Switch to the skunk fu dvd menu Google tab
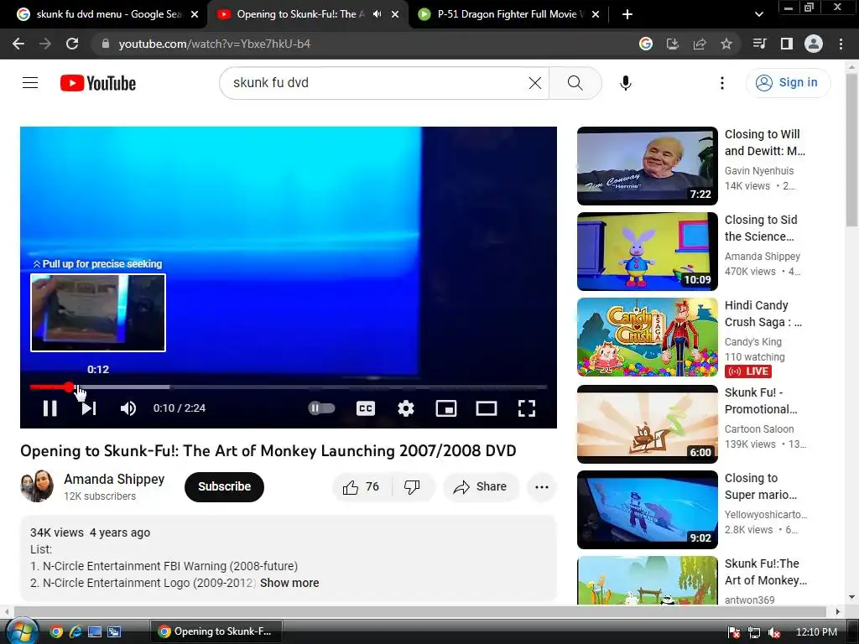This screenshot has height=644, width=859. (108, 14)
